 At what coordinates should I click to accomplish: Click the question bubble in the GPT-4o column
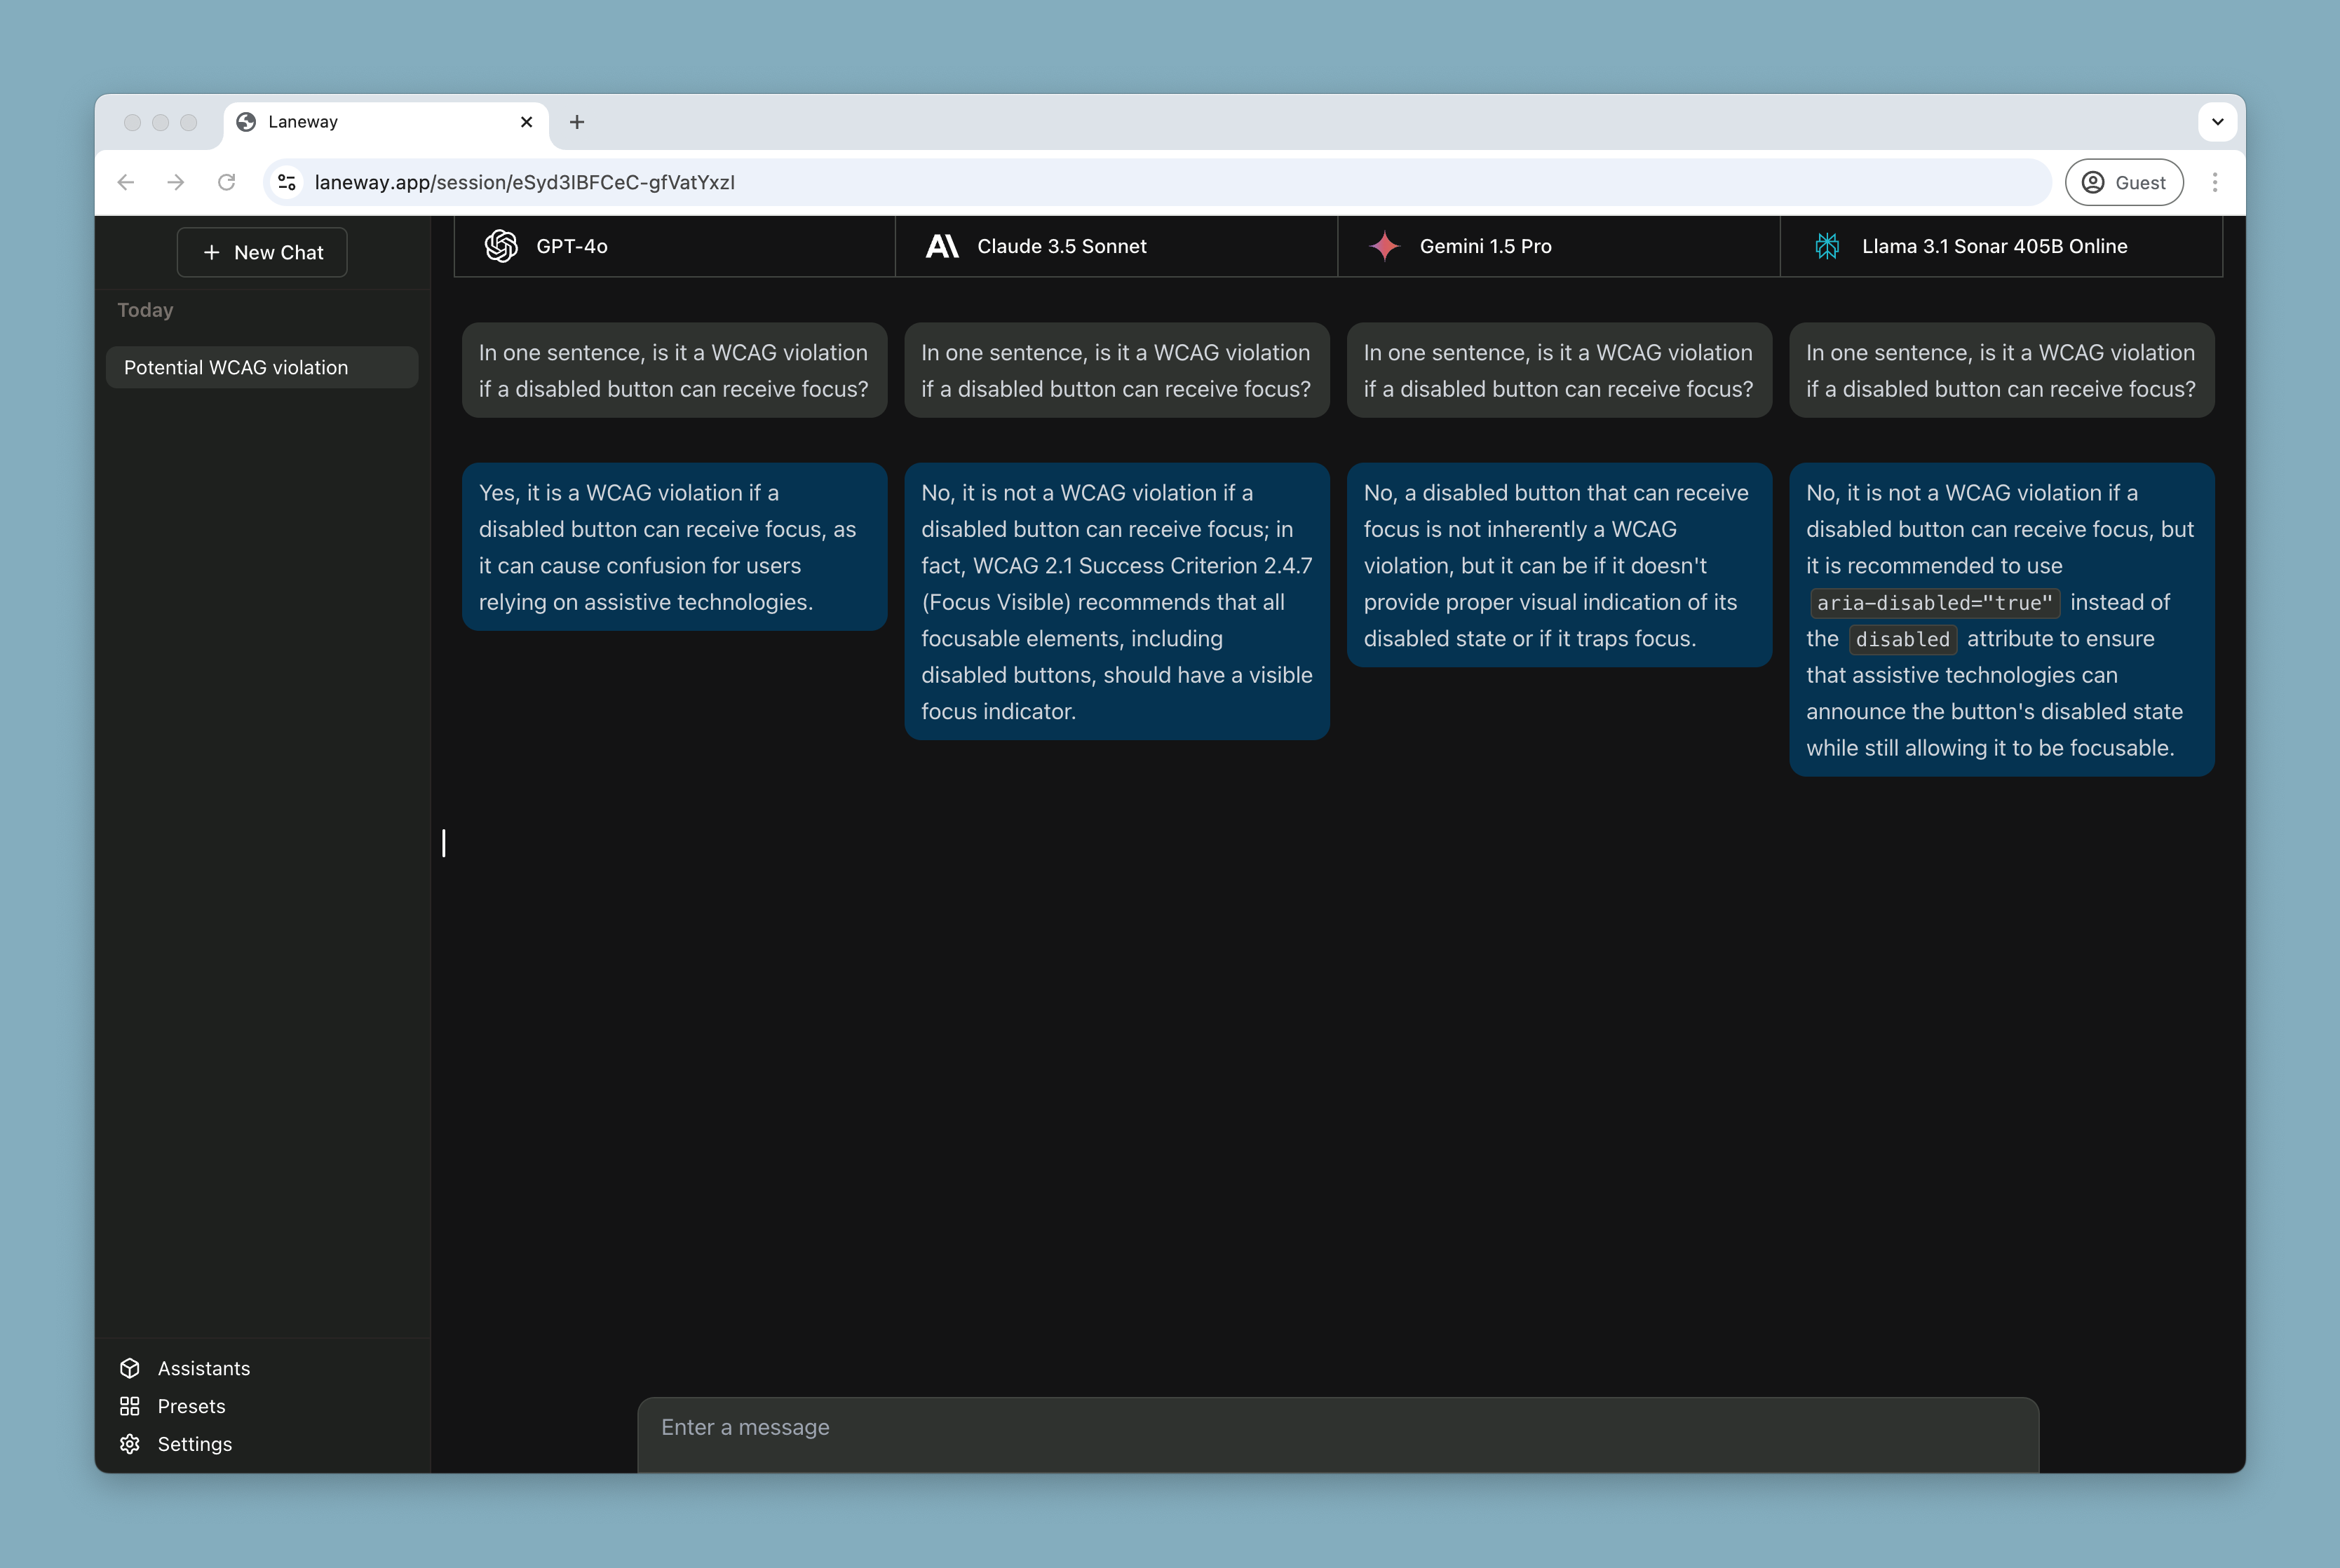675,370
